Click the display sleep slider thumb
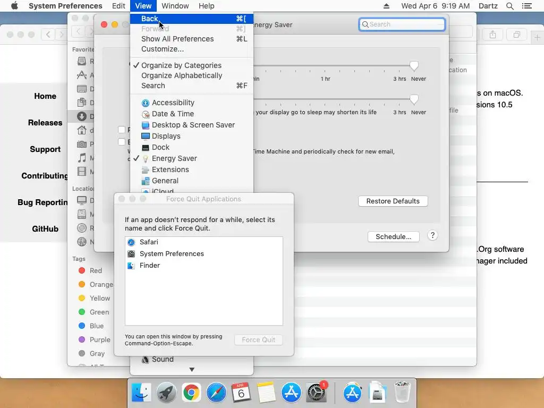 pos(413,99)
